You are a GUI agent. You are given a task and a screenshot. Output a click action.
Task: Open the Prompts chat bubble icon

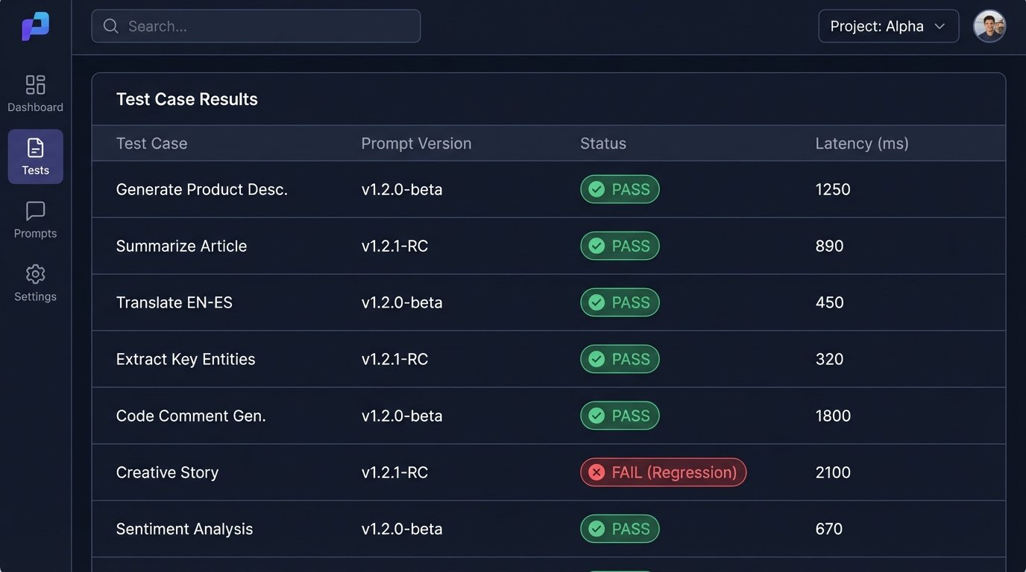pos(35,212)
